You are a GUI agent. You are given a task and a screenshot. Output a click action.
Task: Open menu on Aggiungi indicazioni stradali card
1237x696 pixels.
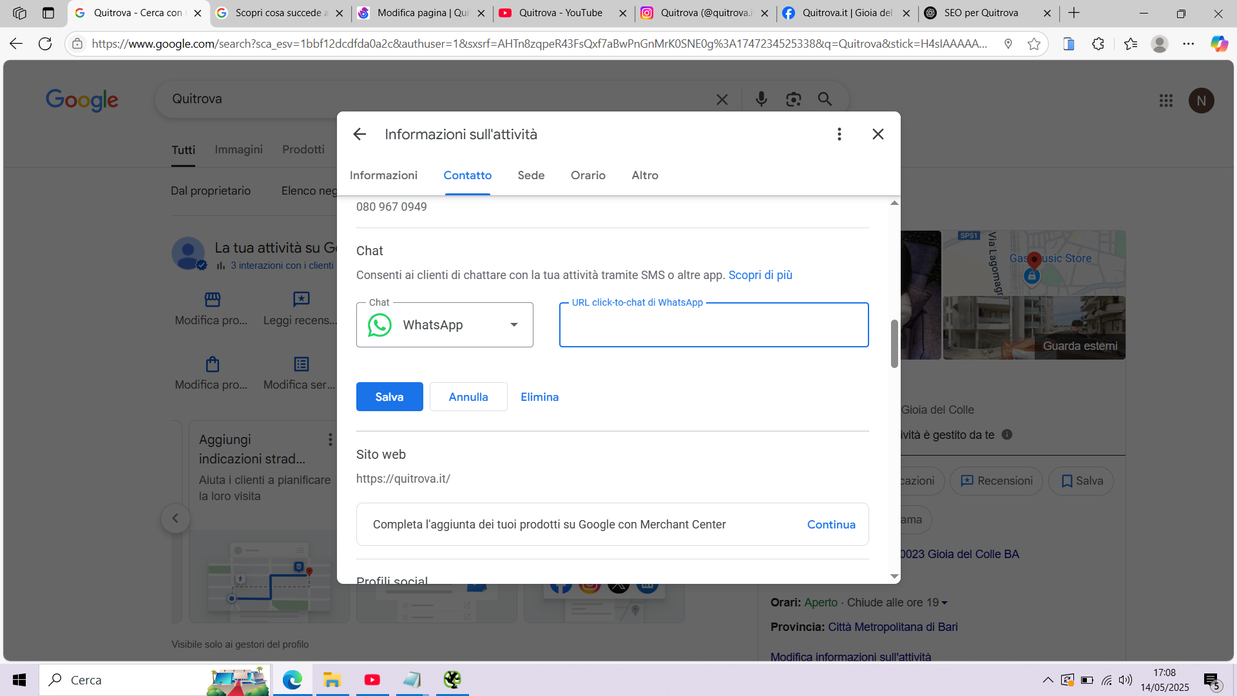coord(330,440)
